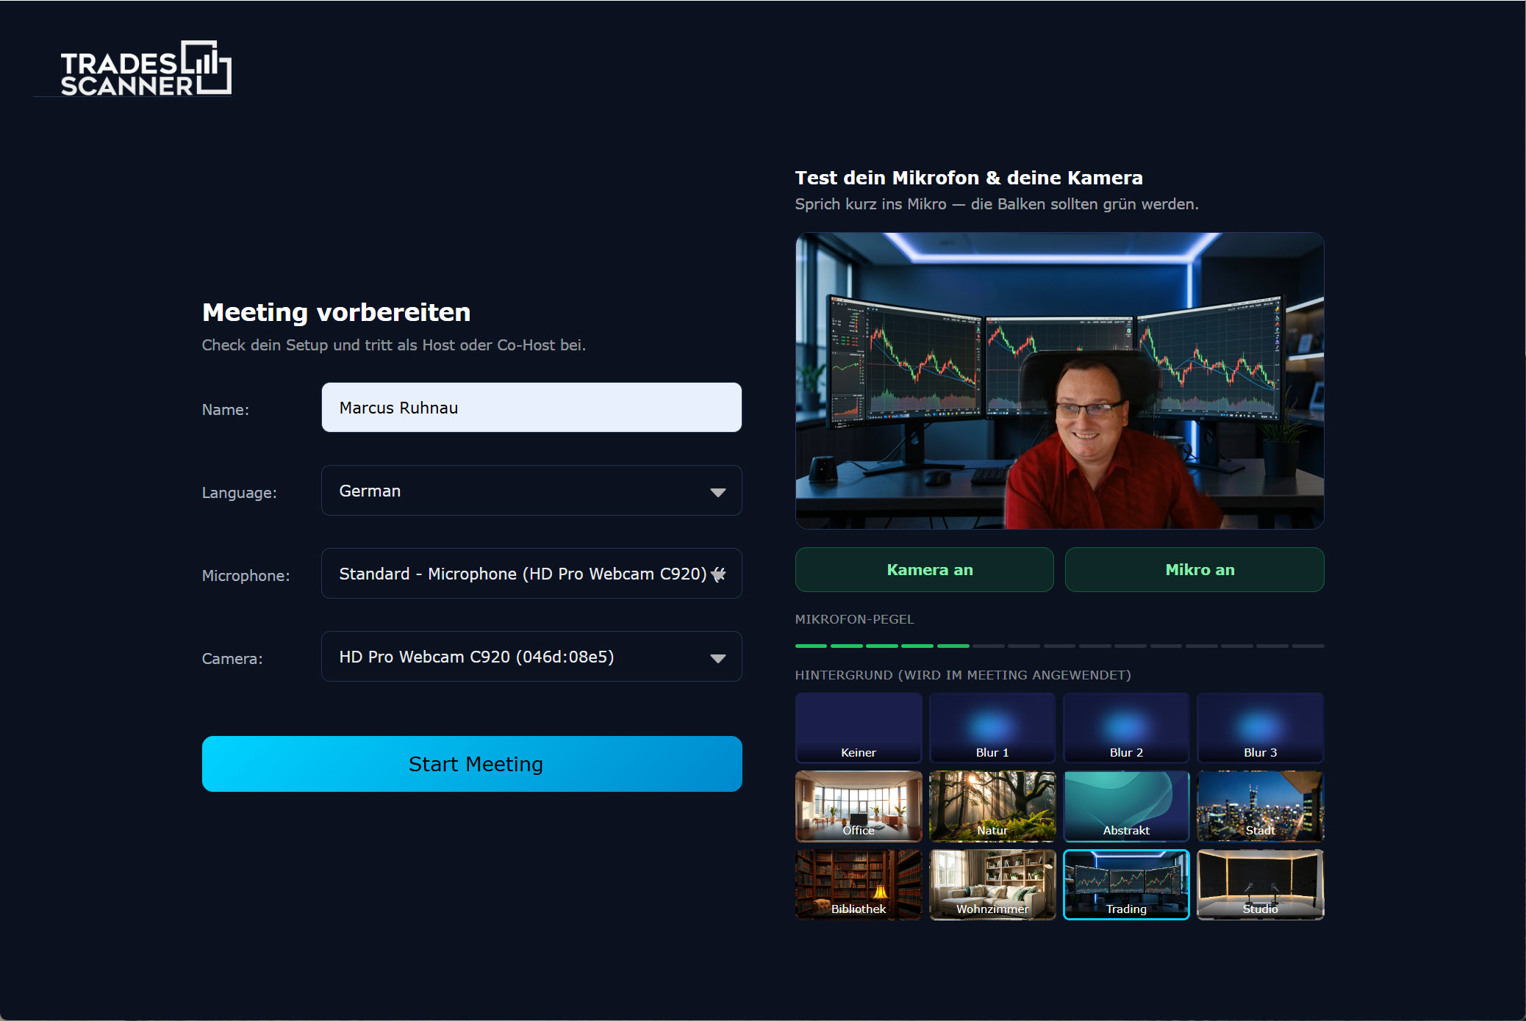
Task: Toggle the Kamera an button
Action: (924, 570)
